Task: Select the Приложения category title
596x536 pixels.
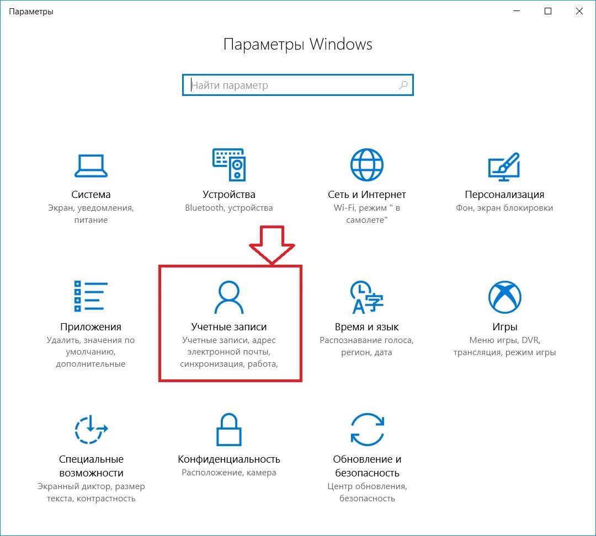Action: pos(91,326)
